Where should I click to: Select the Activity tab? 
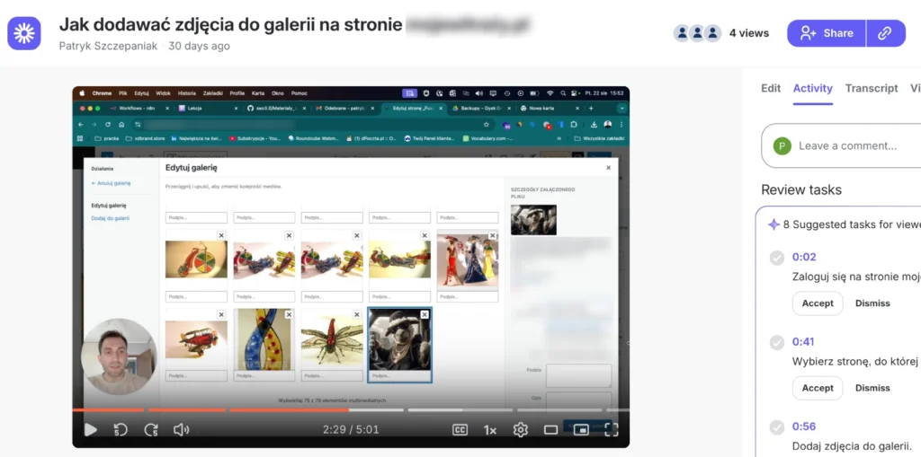(813, 88)
